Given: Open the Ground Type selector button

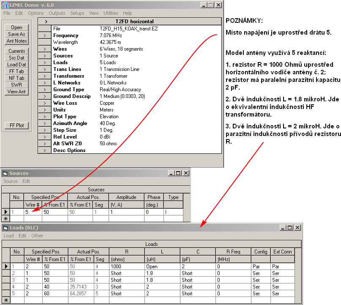Looking at the screenshot, I should click(x=45, y=90).
